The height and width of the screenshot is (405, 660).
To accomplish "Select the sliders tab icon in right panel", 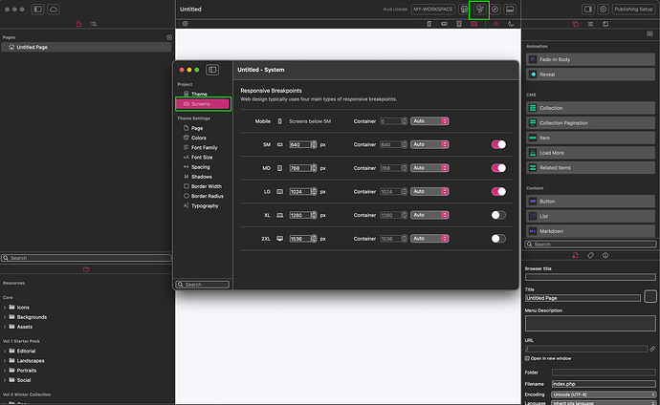I will coord(590,24).
